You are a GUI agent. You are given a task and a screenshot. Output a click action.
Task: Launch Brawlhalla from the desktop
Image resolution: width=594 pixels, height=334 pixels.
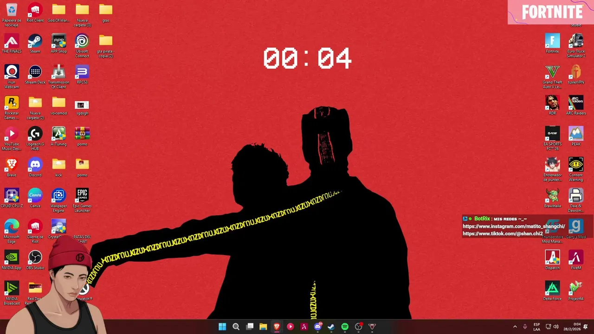552,199
